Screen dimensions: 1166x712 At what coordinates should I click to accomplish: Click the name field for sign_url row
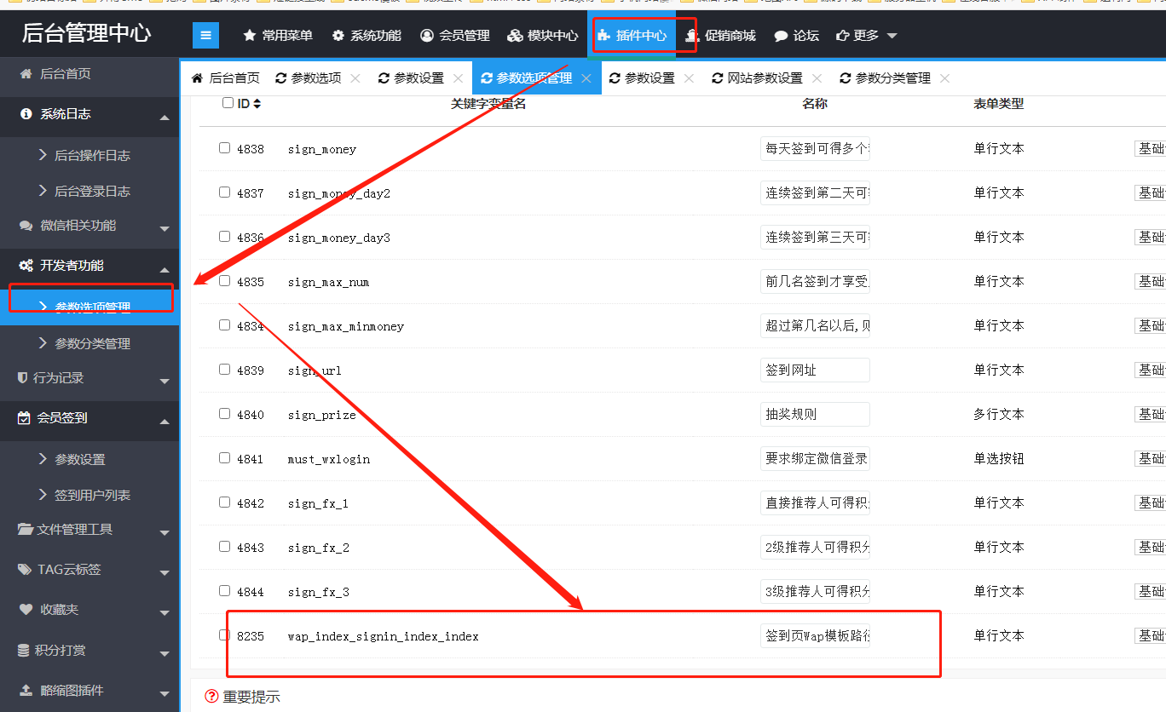click(814, 370)
